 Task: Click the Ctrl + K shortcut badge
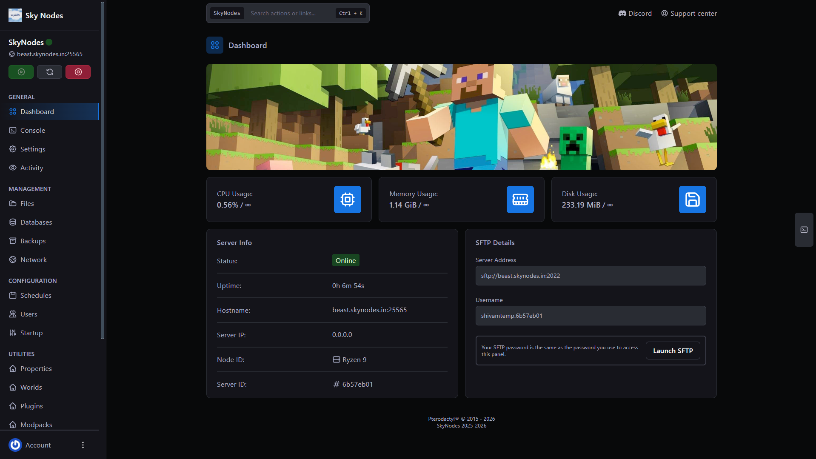click(351, 13)
